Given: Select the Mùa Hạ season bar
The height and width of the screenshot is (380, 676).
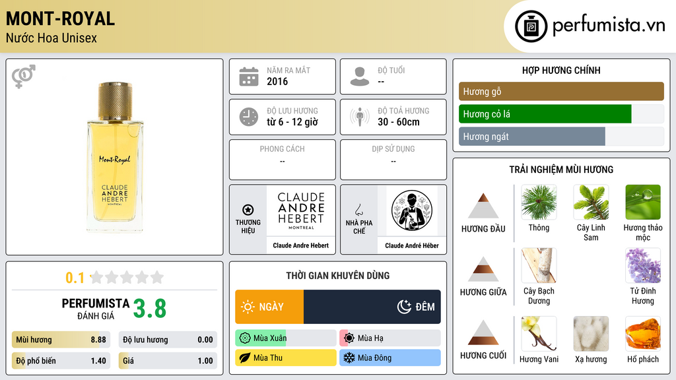Looking at the screenshot, I should (390, 338).
